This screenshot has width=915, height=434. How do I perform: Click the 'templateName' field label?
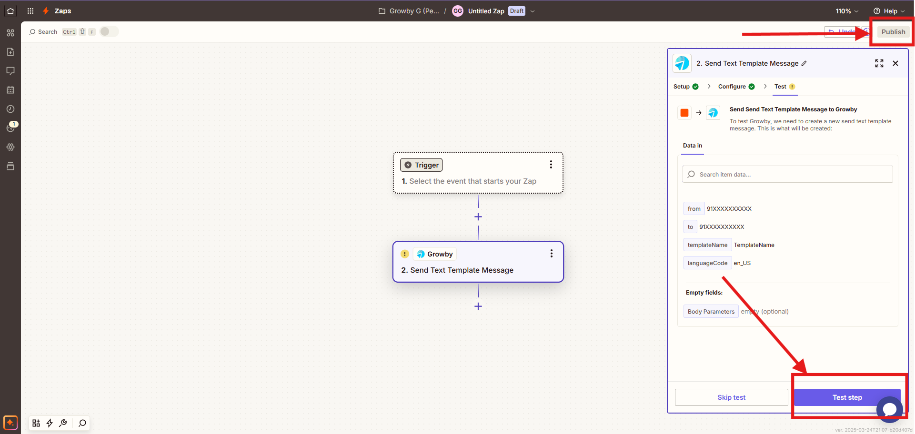click(707, 245)
